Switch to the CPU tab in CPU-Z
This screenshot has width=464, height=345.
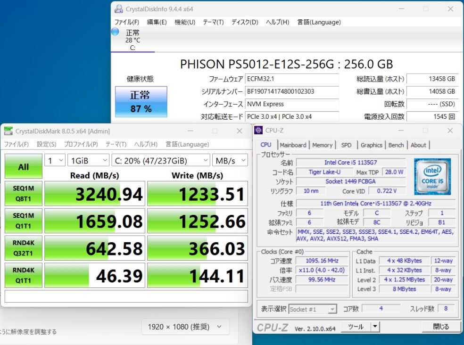coord(266,145)
